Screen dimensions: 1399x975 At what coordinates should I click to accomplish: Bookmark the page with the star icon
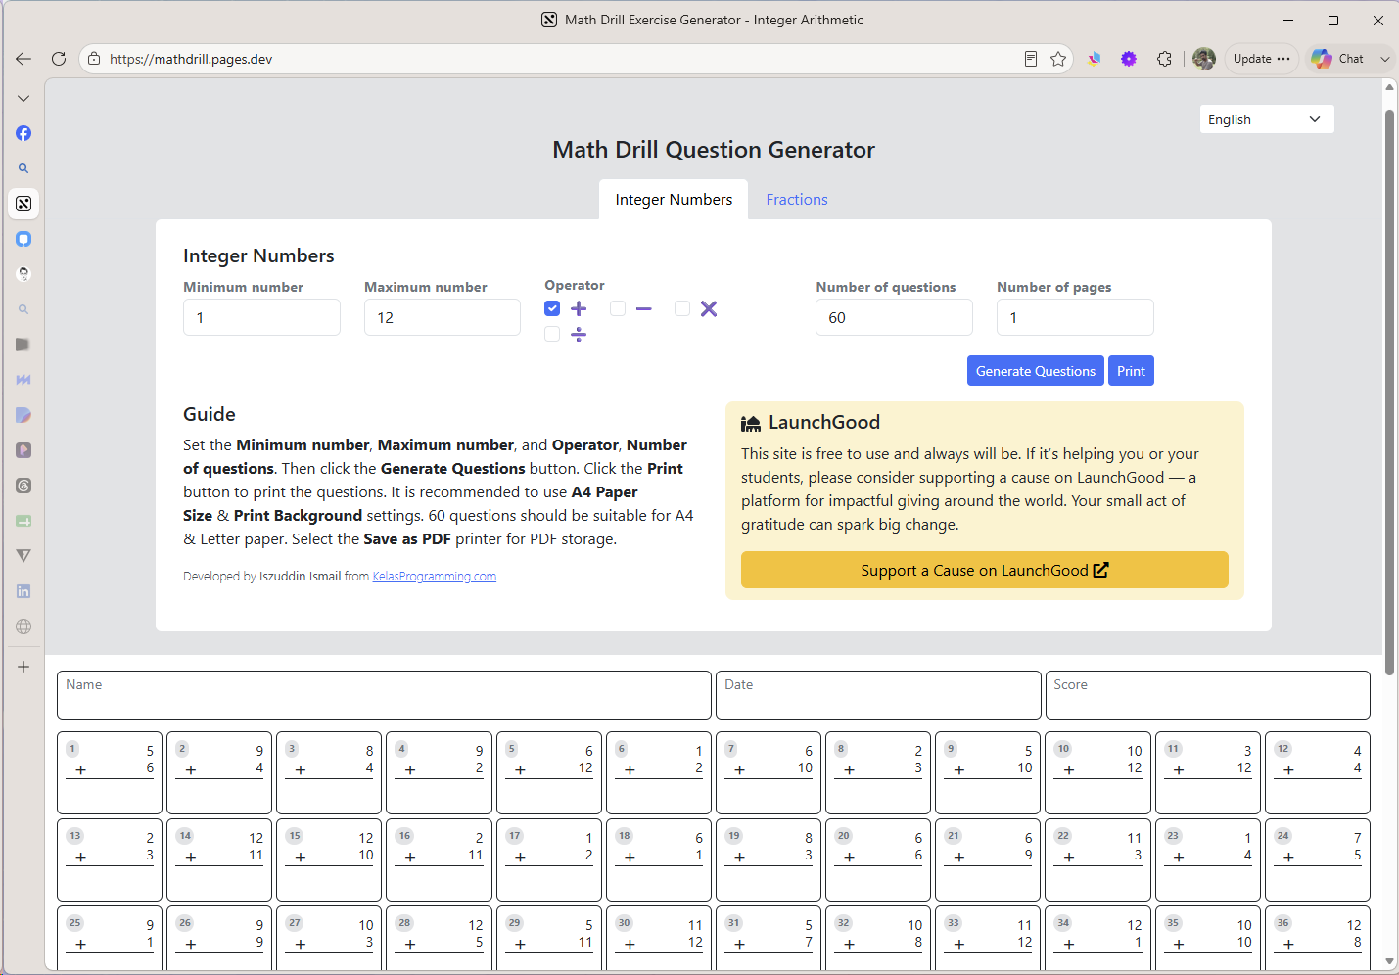tap(1058, 59)
